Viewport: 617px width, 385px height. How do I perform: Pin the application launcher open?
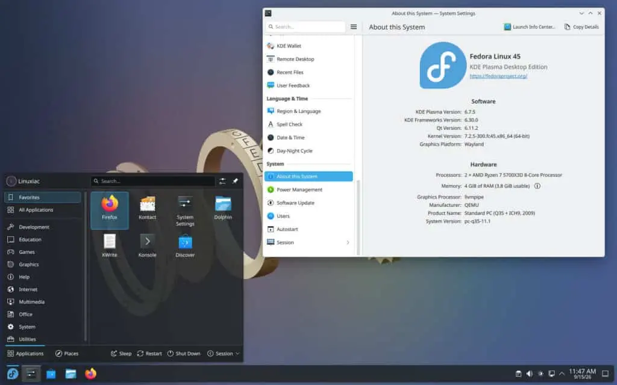click(x=235, y=181)
